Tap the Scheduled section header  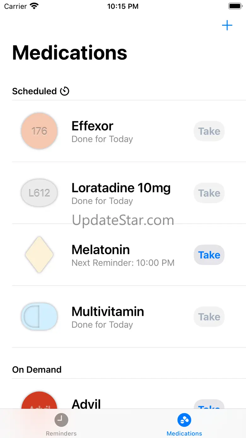tap(34, 91)
